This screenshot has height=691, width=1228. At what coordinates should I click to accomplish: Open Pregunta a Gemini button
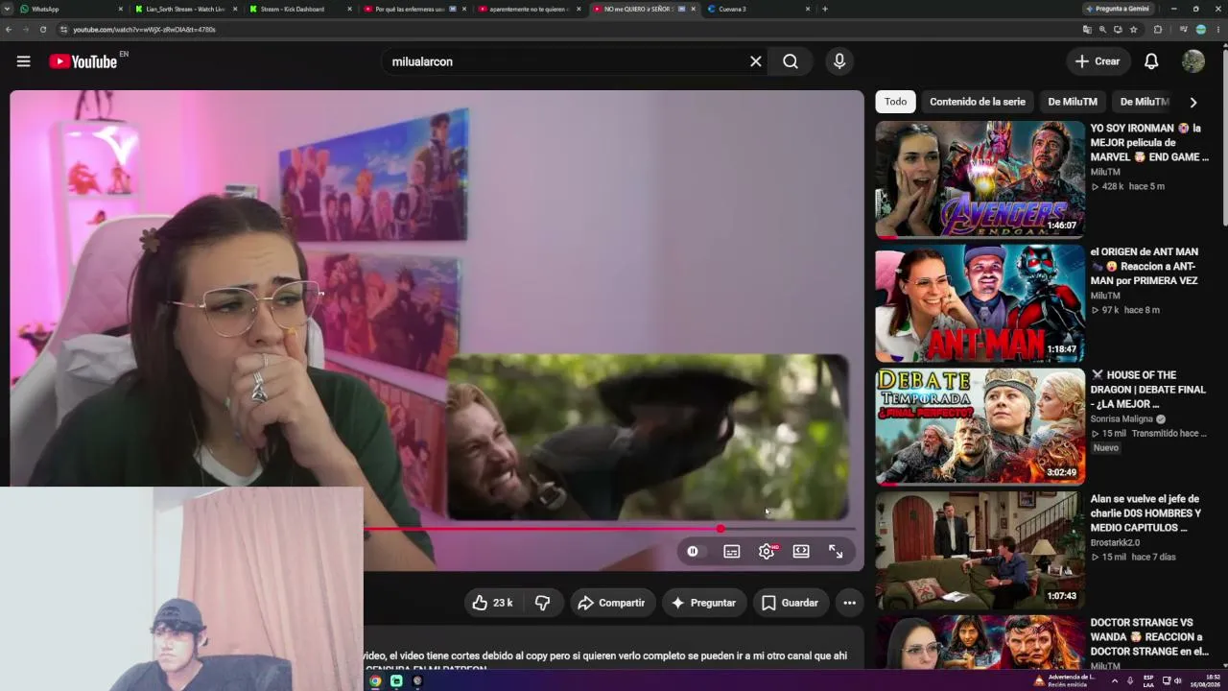tap(1118, 9)
